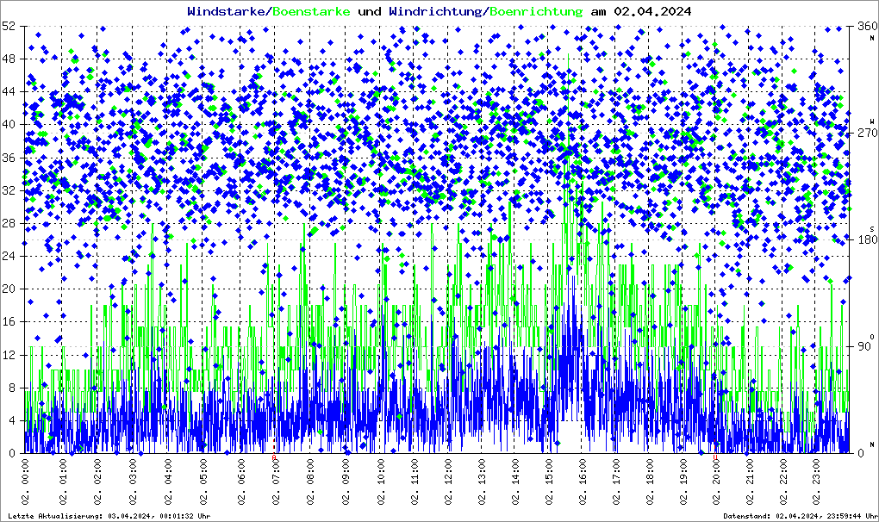Click time label '02. 21:00'
Screen dimensions: 879x522
[750, 482]
